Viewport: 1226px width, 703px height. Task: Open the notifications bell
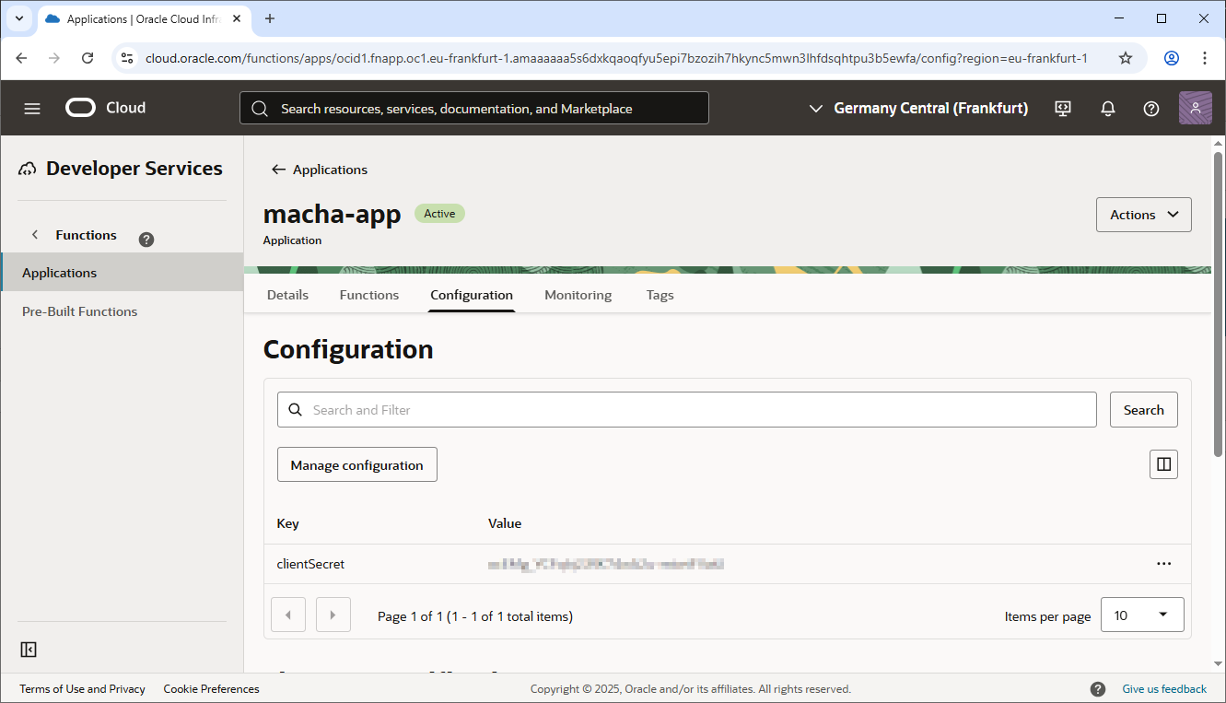tap(1108, 109)
